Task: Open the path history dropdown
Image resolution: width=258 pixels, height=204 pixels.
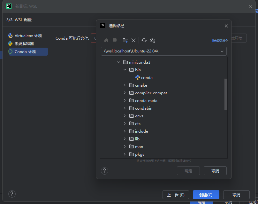Action: [222, 51]
